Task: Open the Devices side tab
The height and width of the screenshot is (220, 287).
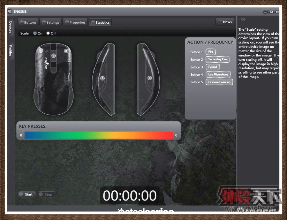Action: [x=10, y=27]
